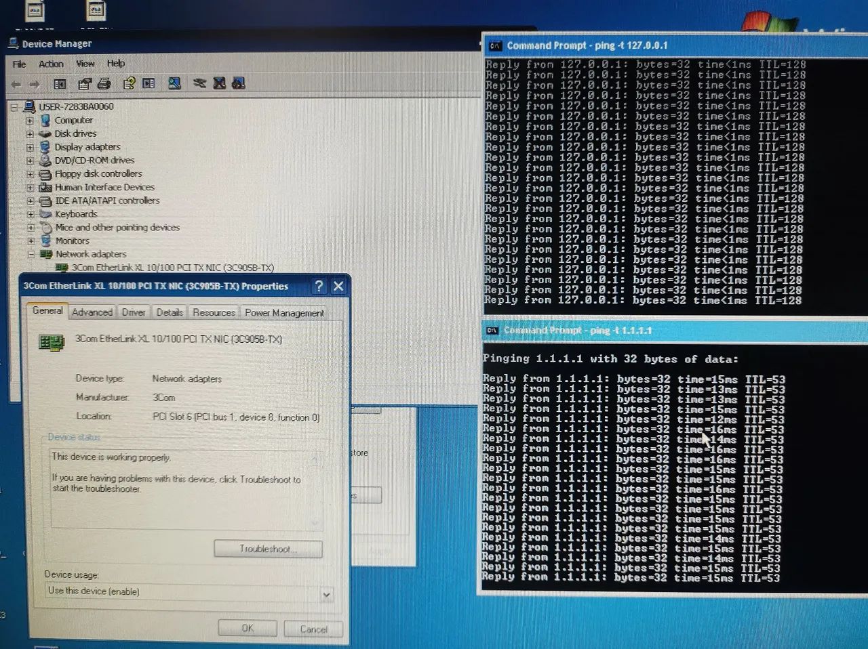Click the DVD/CD-ROM drives disc icon
868x649 pixels.
tap(45, 161)
